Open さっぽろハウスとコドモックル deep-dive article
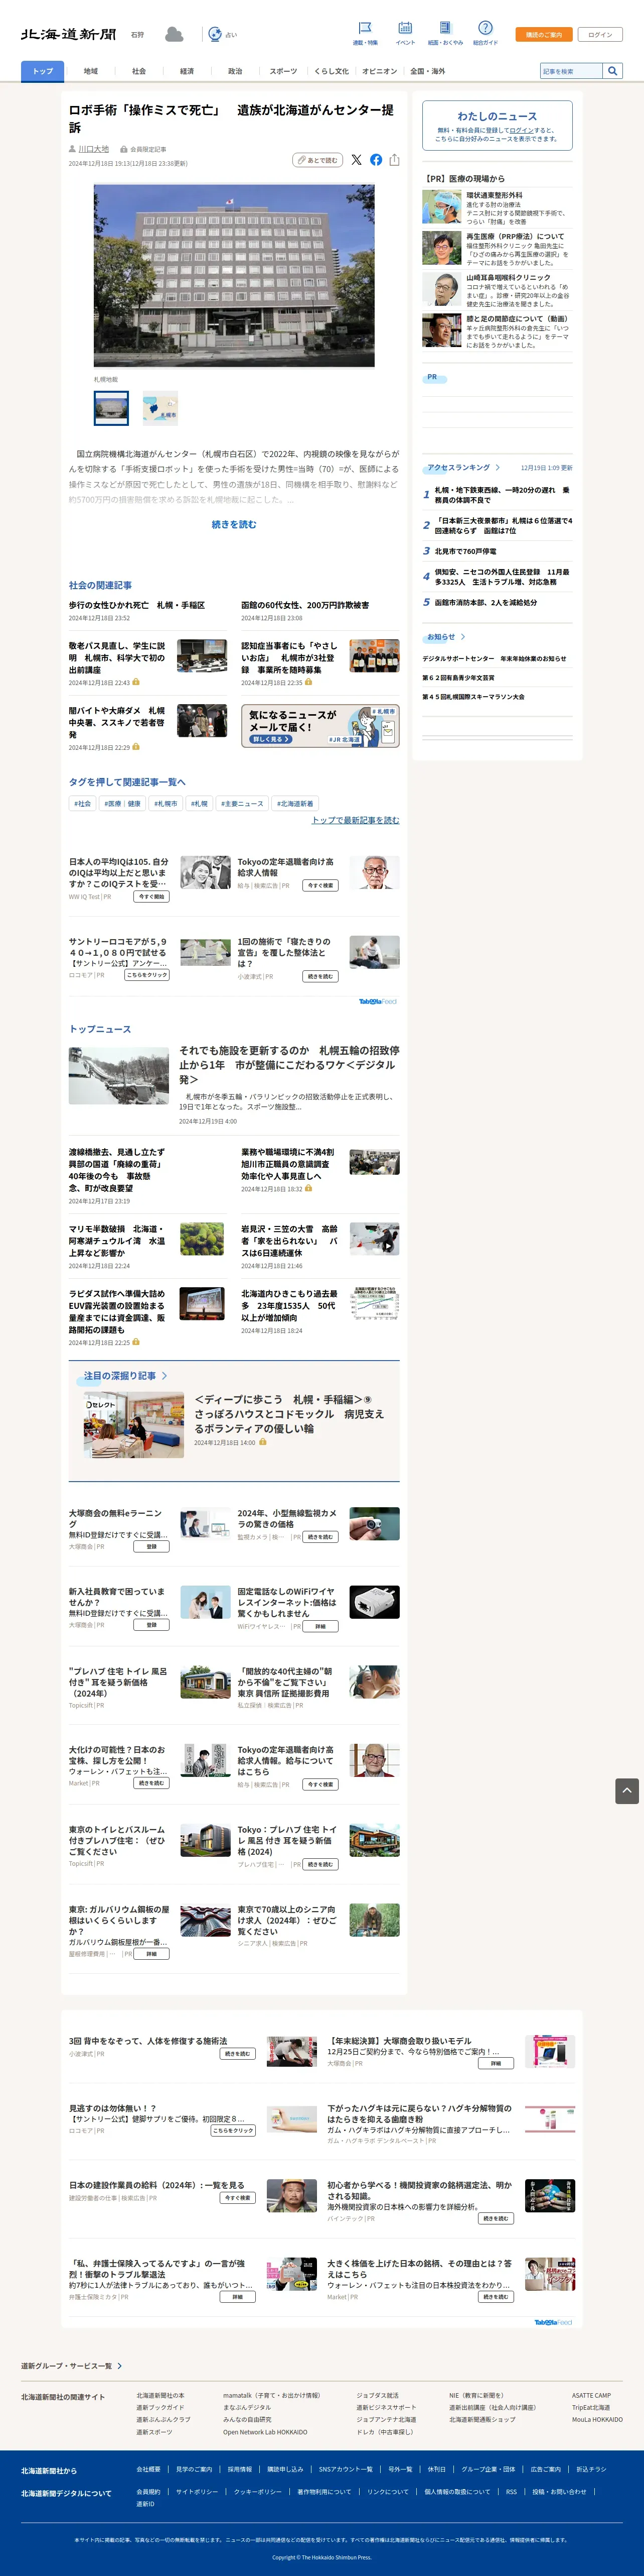Screen dimensions: 644x2576 [288, 1414]
